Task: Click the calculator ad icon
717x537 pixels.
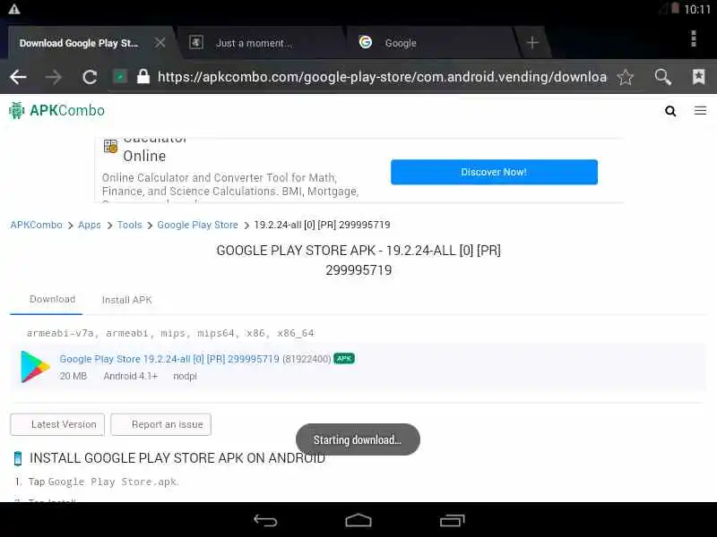Action: point(110,146)
